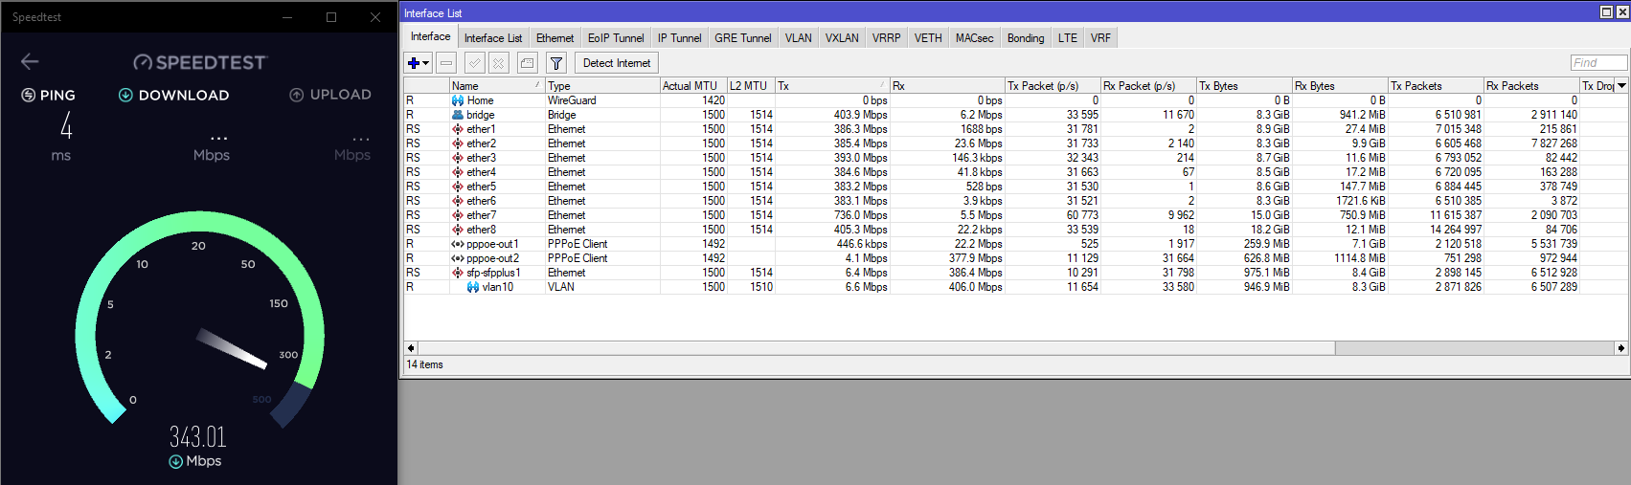Screen dimensions: 1631x485
Task: Open the EoIP Tunnel tab
Action: [616, 38]
